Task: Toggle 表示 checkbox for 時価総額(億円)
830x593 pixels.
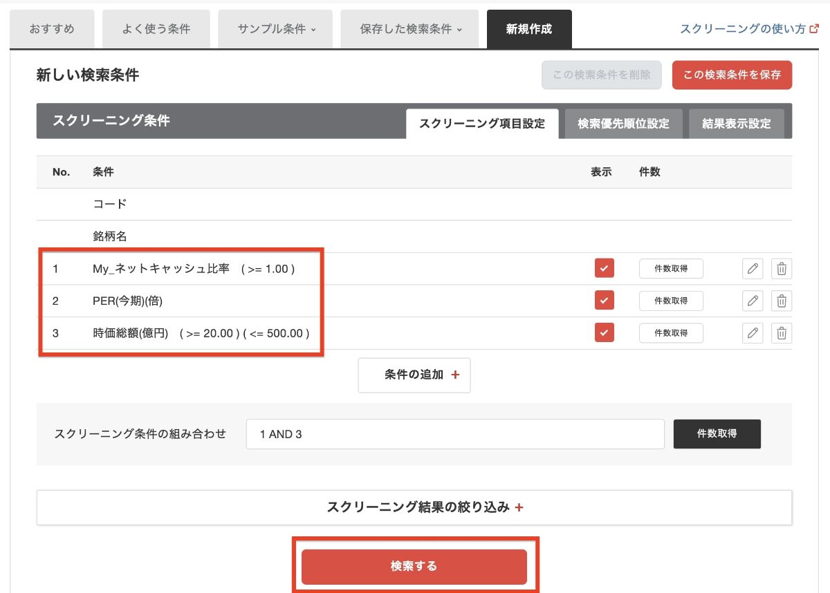Action: 604,333
